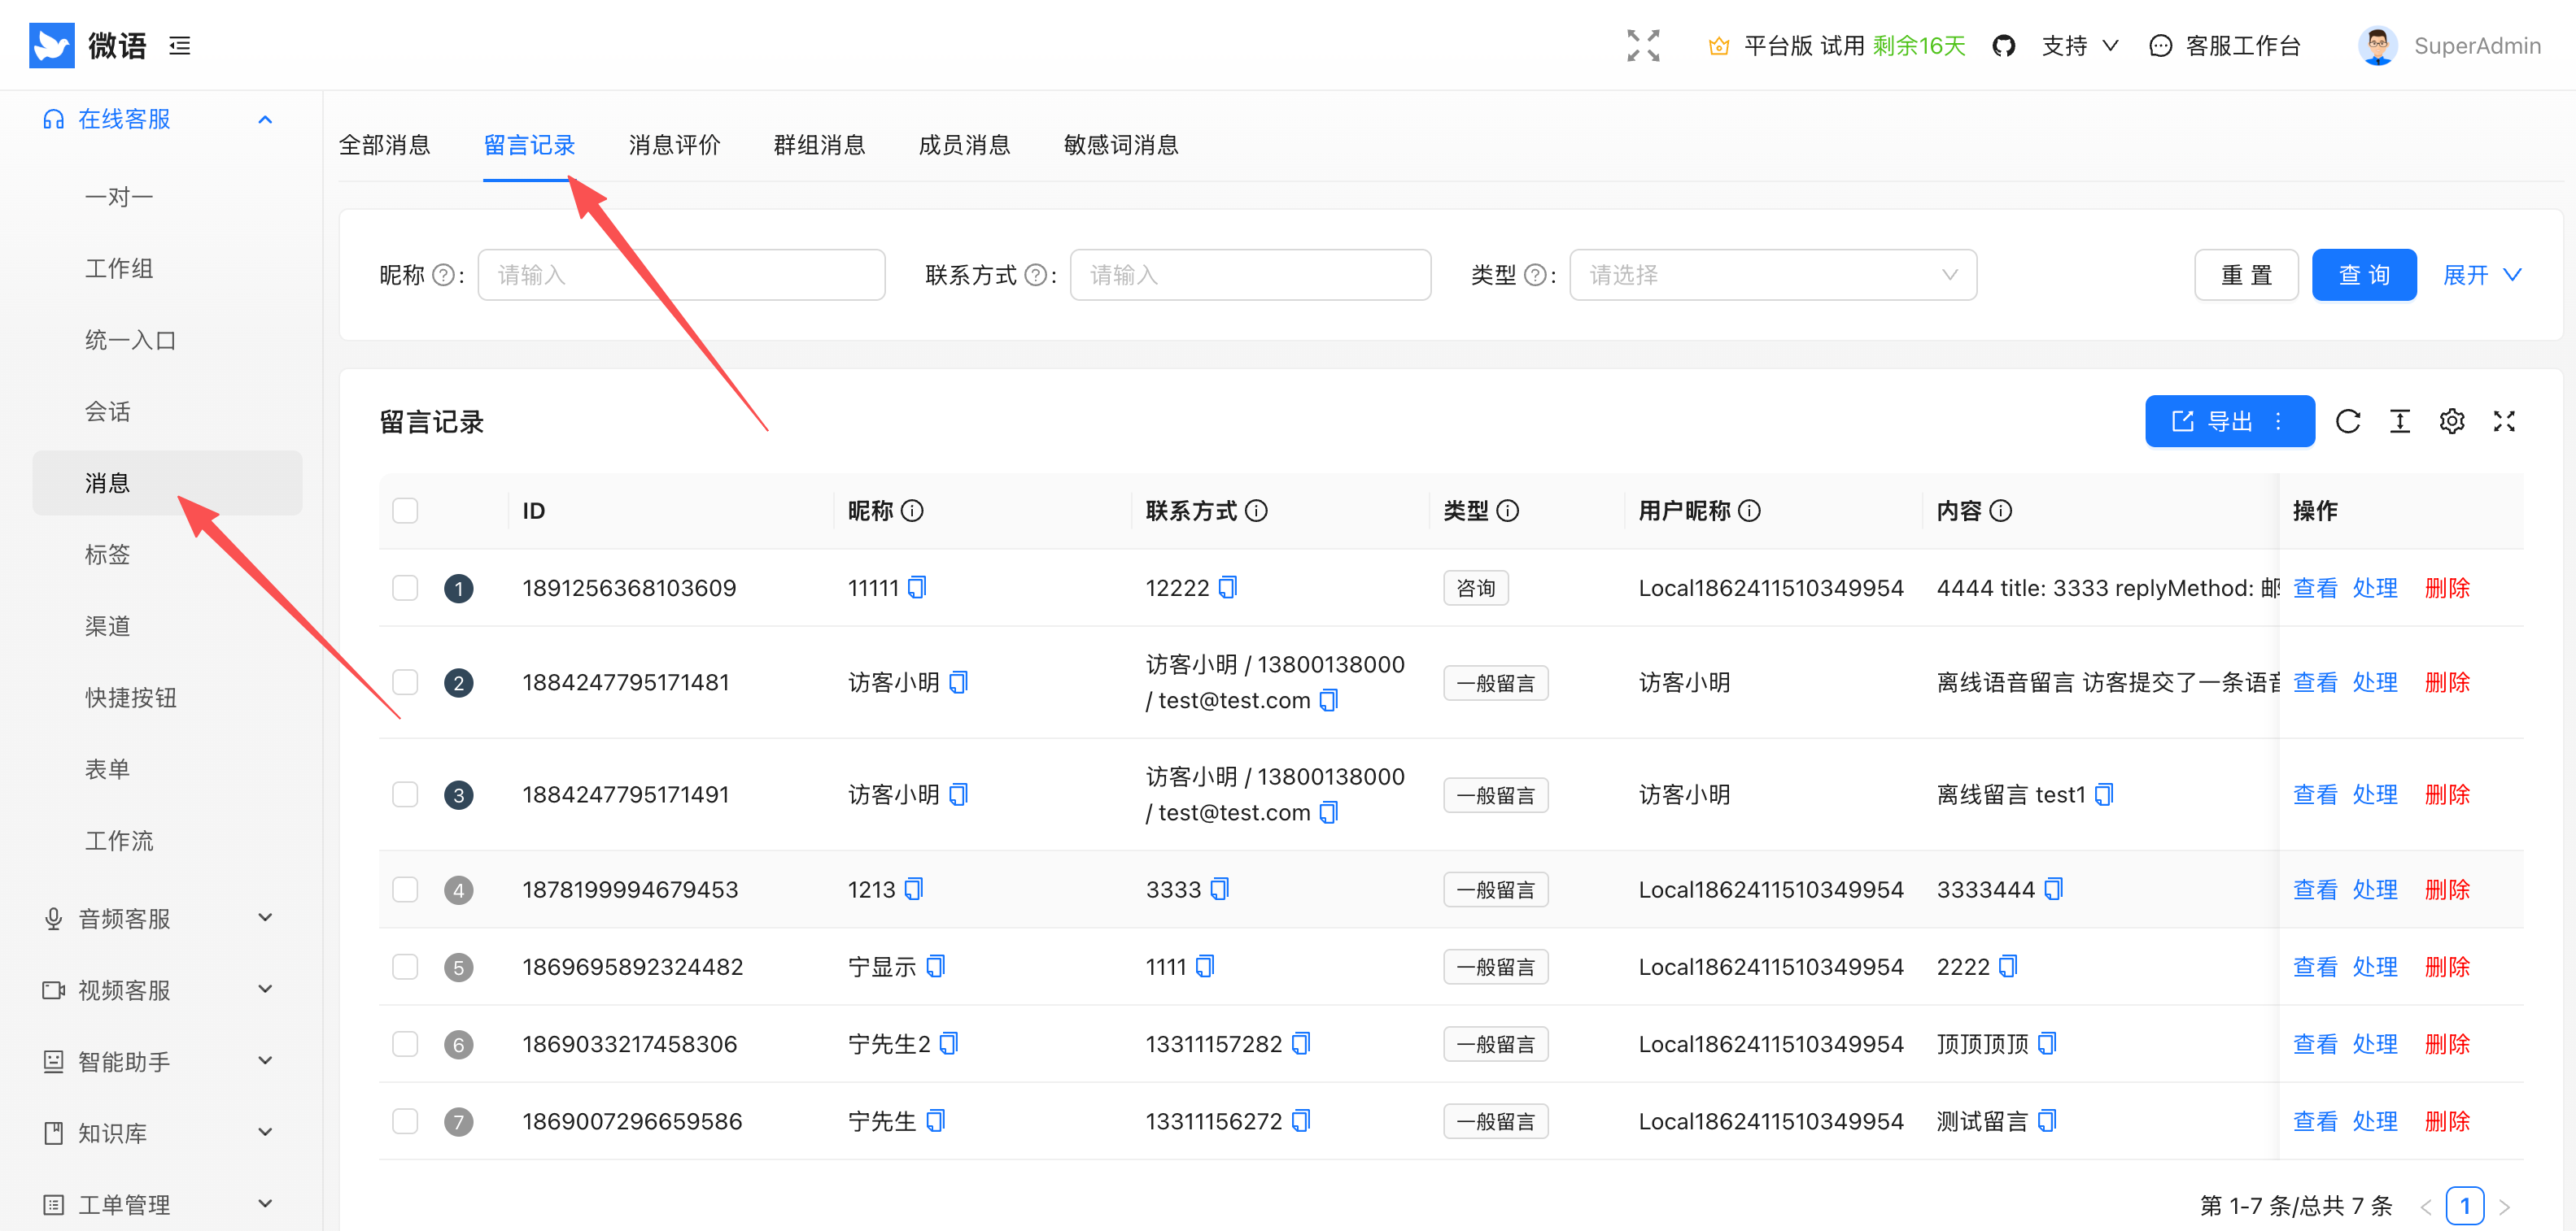The width and height of the screenshot is (2576, 1231).
Task: Check row 1878199994679453 checkbox
Action: click(x=405, y=890)
